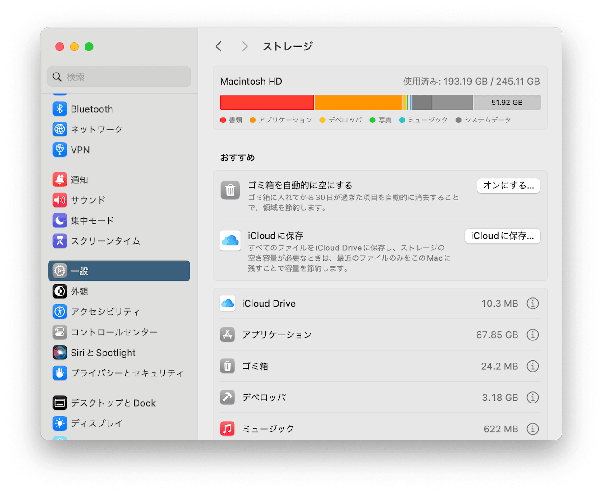Select ディスプレイ label in sidebar
Image resolution: width=603 pixels, height=494 pixels.
point(97,423)
